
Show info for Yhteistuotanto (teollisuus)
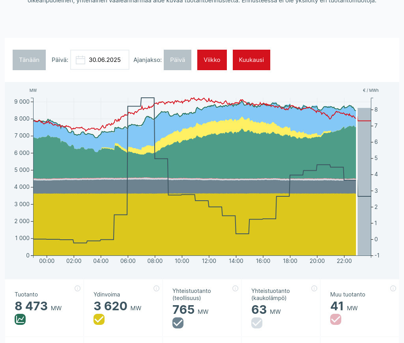(x=235, y=288)
